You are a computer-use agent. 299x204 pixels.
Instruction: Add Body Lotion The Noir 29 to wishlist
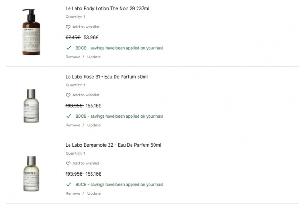[86, 27]
